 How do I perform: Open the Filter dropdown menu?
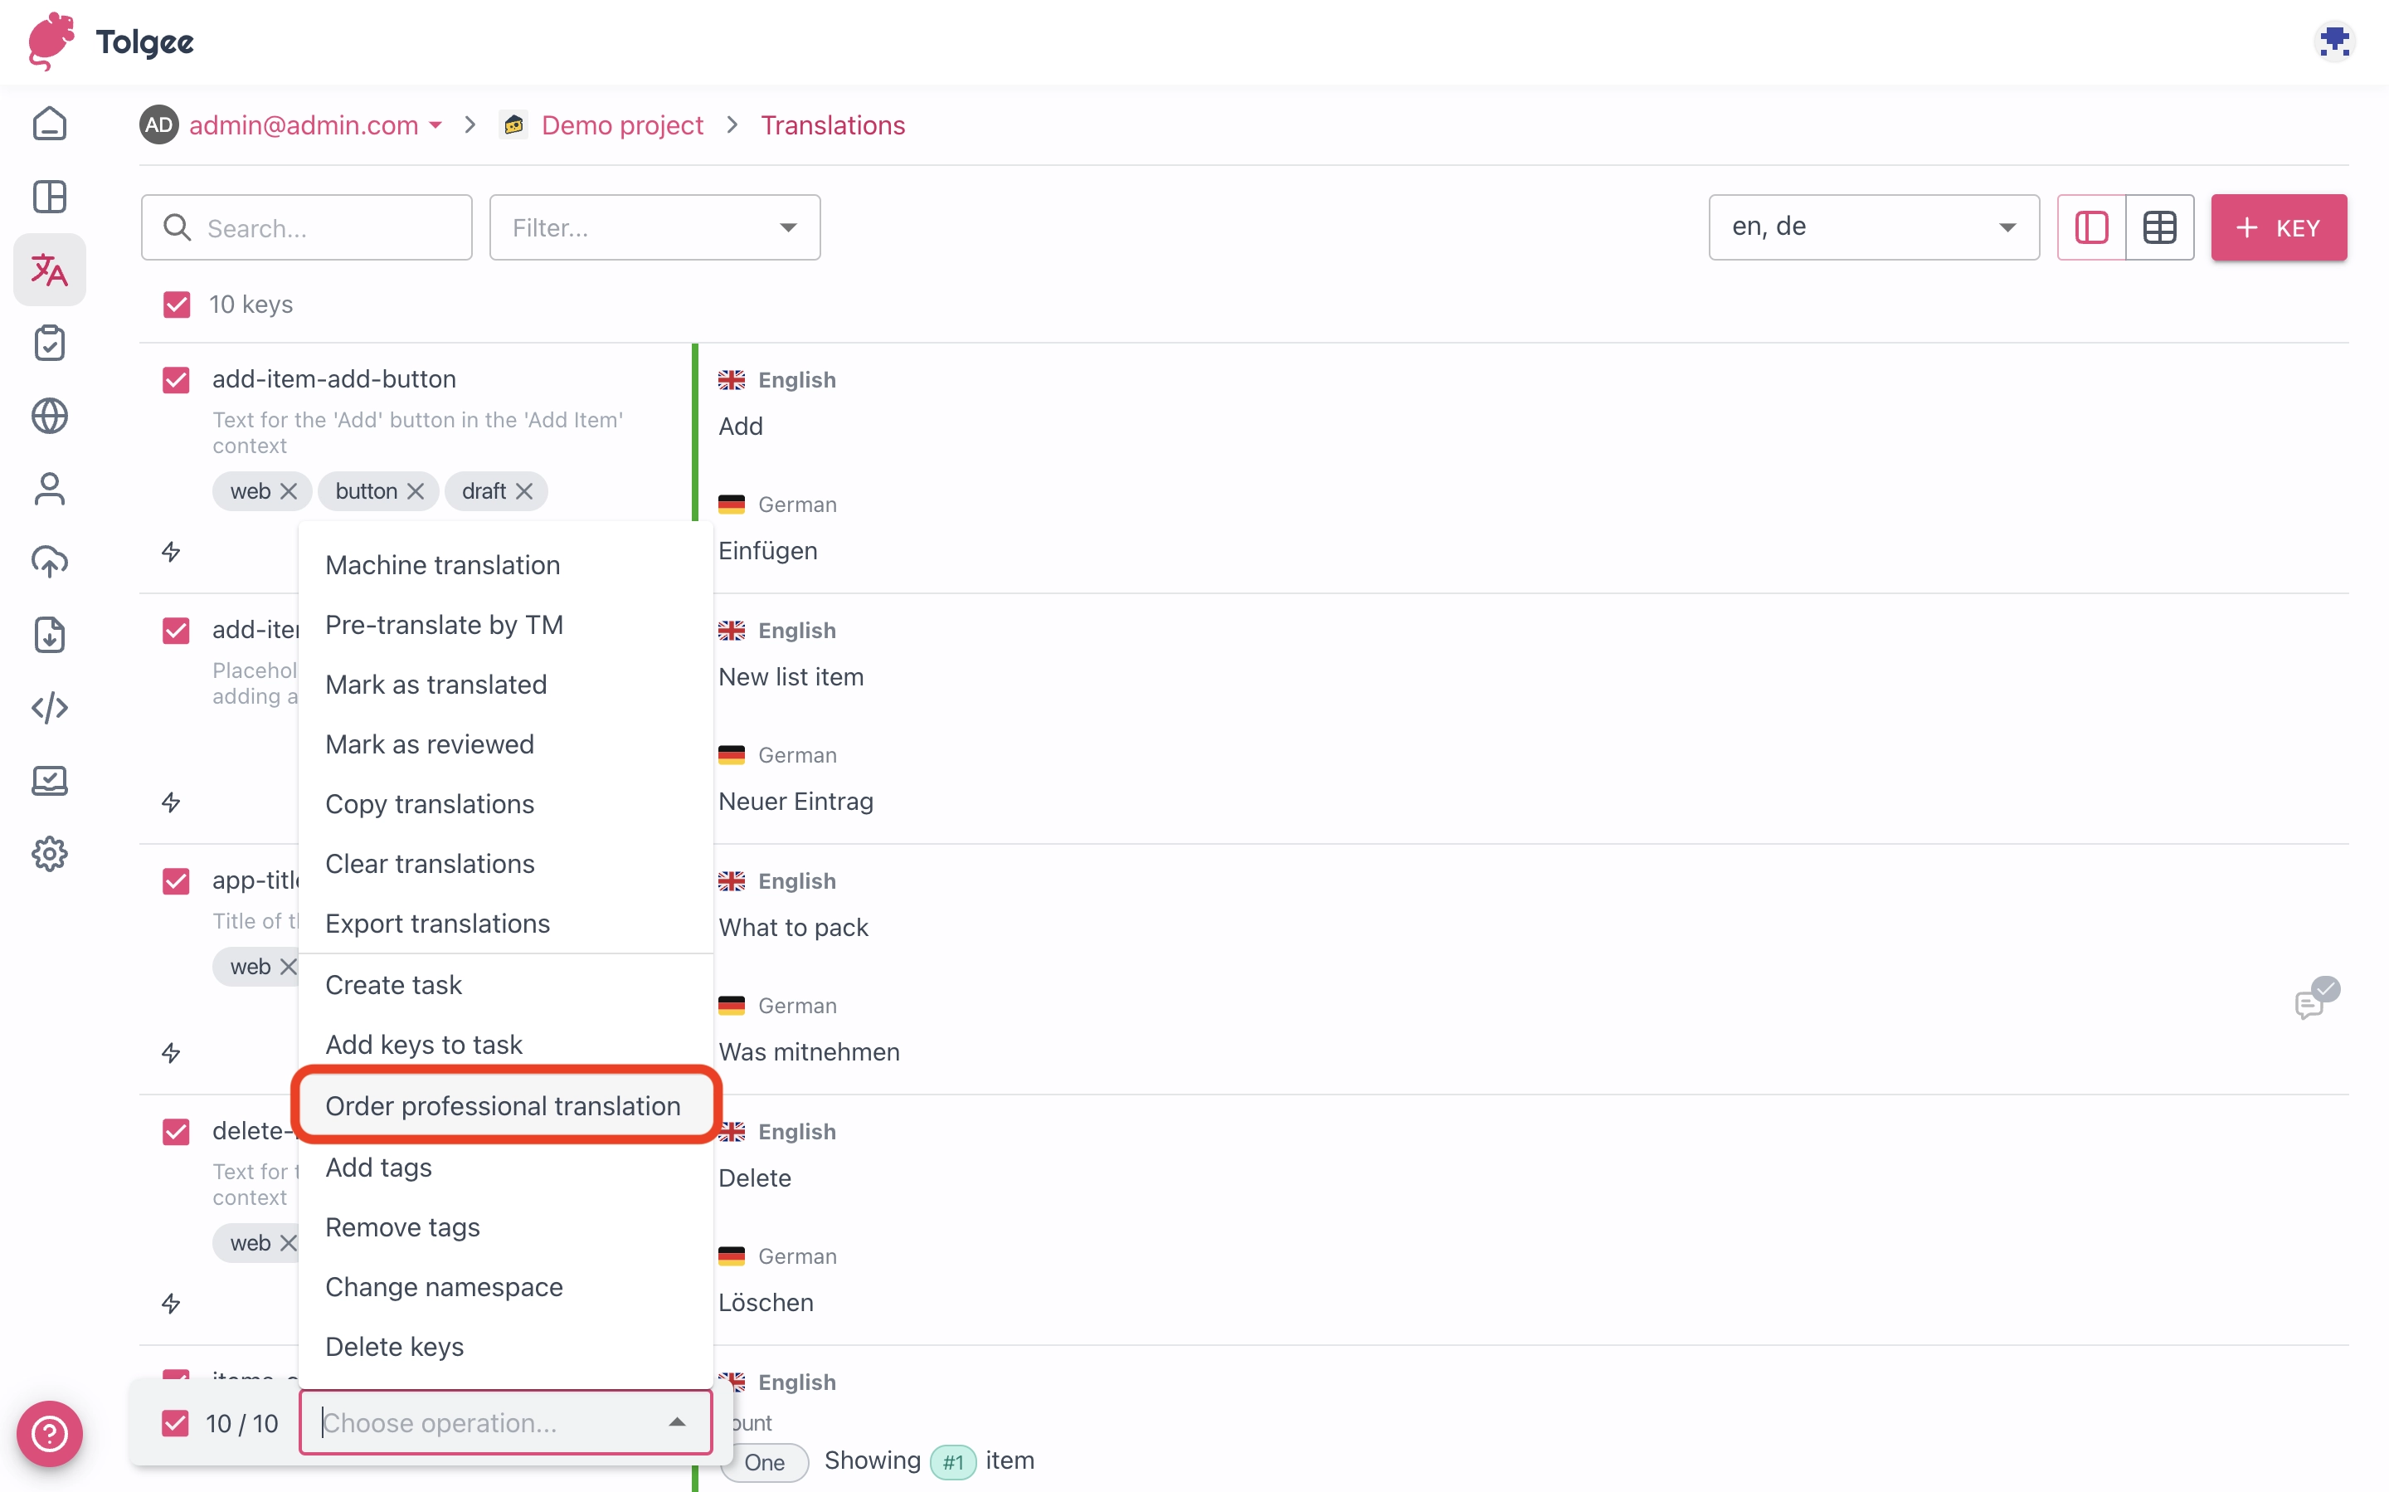point(654,227)
